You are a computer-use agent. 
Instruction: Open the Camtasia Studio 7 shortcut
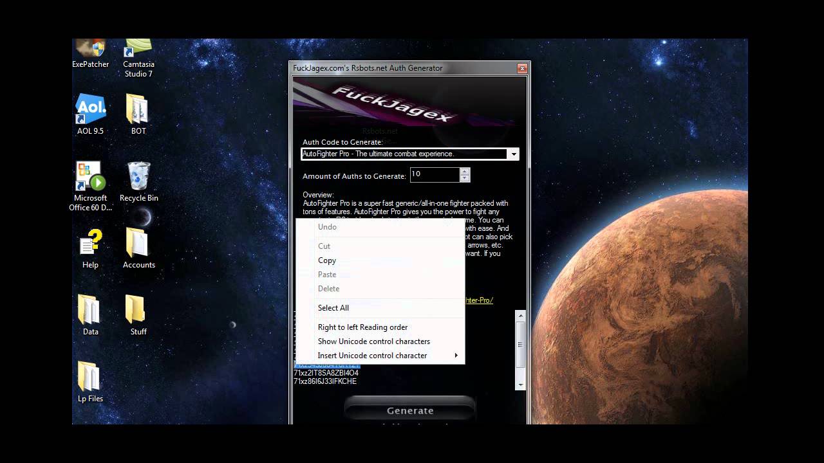tap(138, 59)
